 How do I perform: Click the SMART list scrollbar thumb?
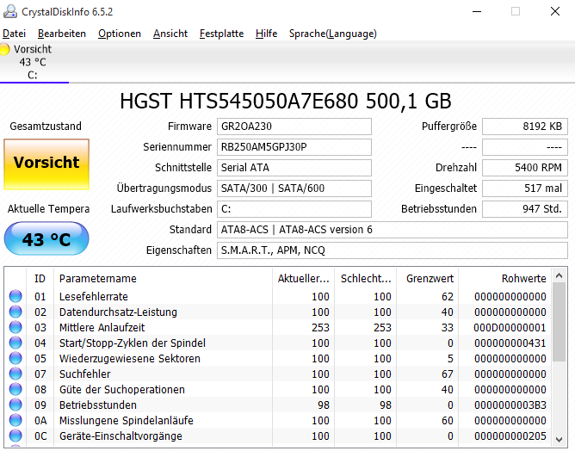pos(560,322)
